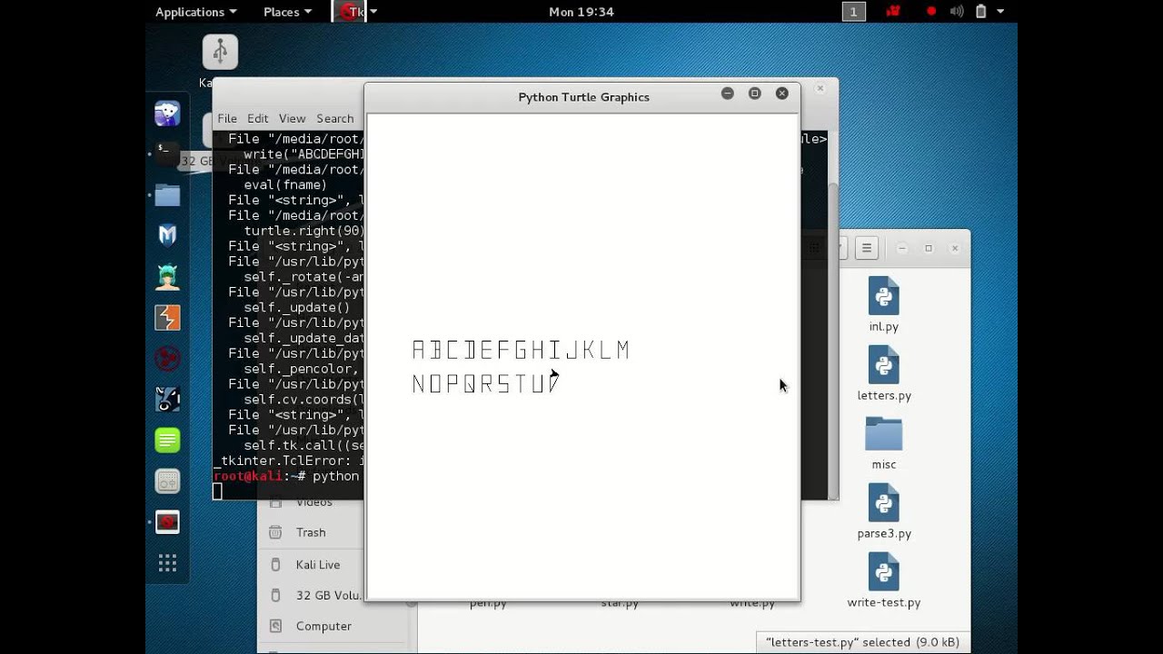Open the gray tweak tool icon in dock
This screenshot has height=654, width=1163.
pos(167,481)
